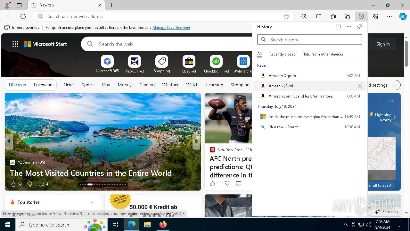Open More options in History panel

point(349,27)
